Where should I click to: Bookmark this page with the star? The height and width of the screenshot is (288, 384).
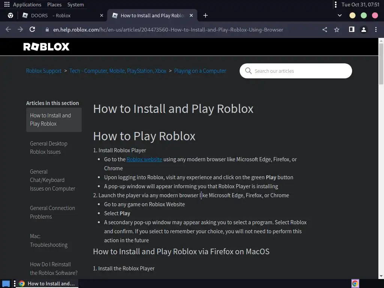tap(337, 30)
